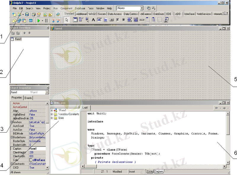Expand the TForm1 node in code explorer

(52, 110)
